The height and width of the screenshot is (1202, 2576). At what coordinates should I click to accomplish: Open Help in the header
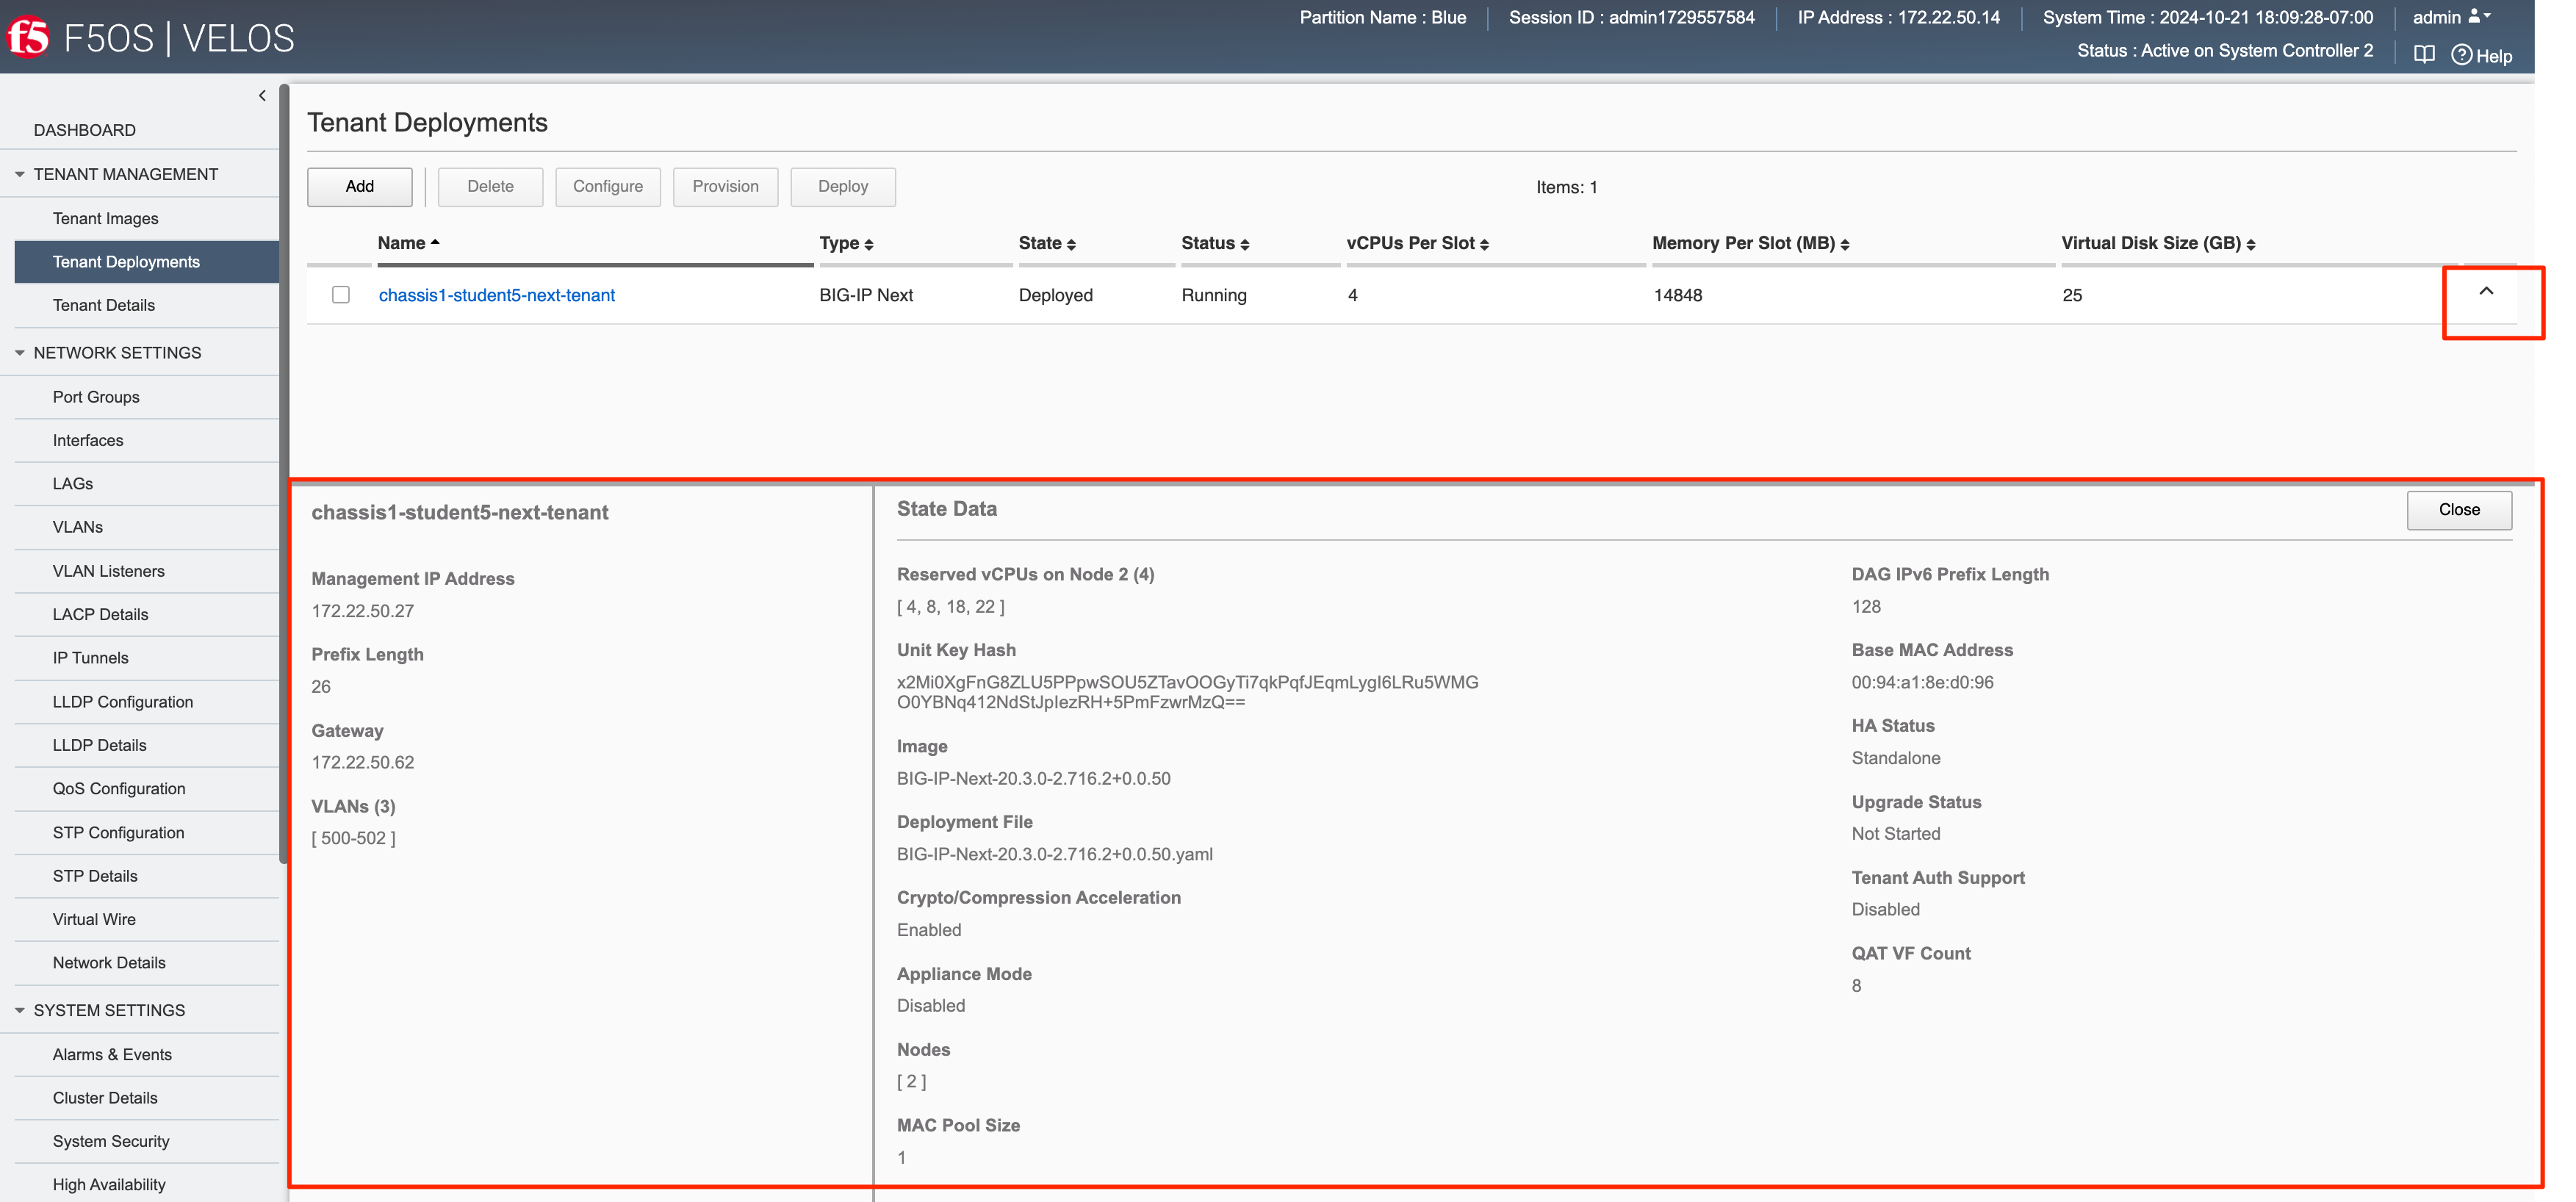coord(2482,55)
